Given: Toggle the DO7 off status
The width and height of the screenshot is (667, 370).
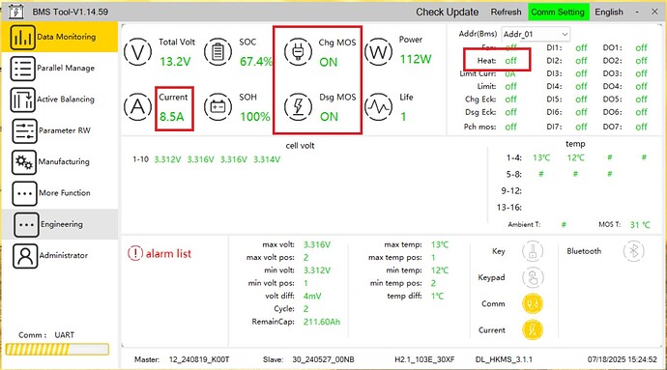Looking at the screenshot, I should [x=641, y=127].
